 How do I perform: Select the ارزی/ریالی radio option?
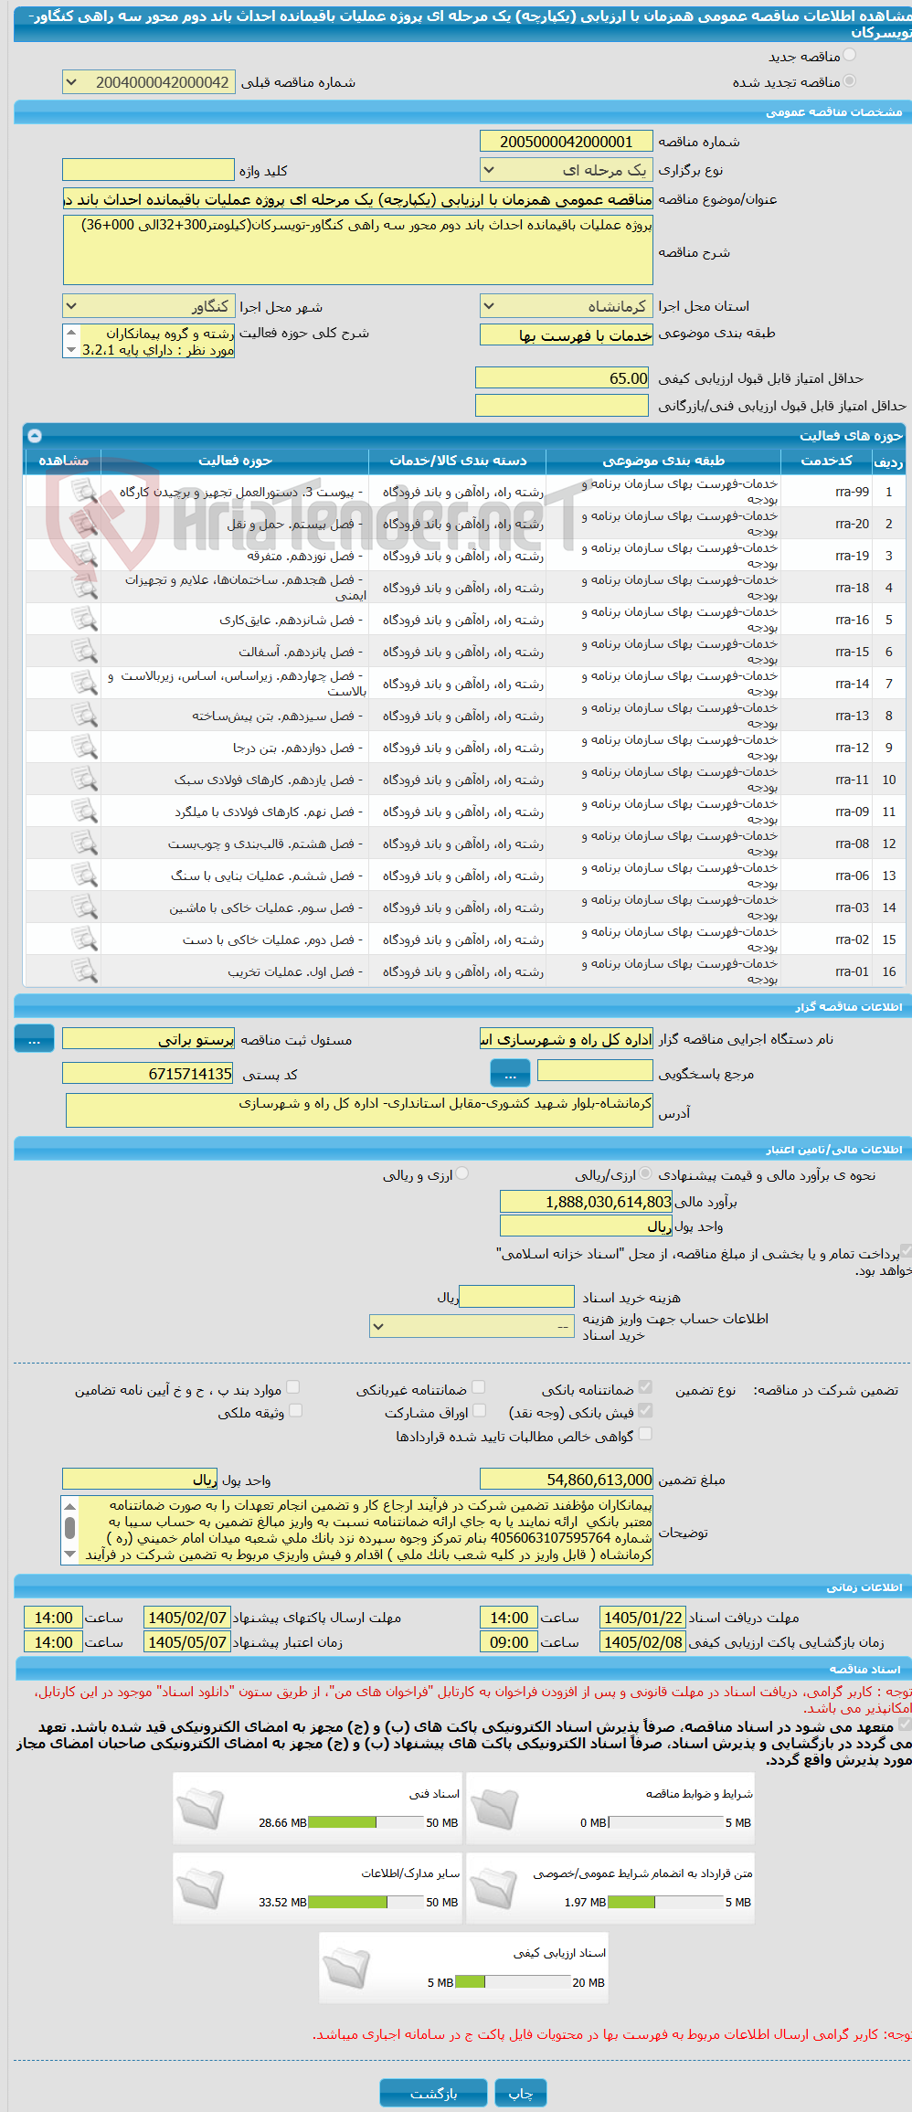[645, 1173]
